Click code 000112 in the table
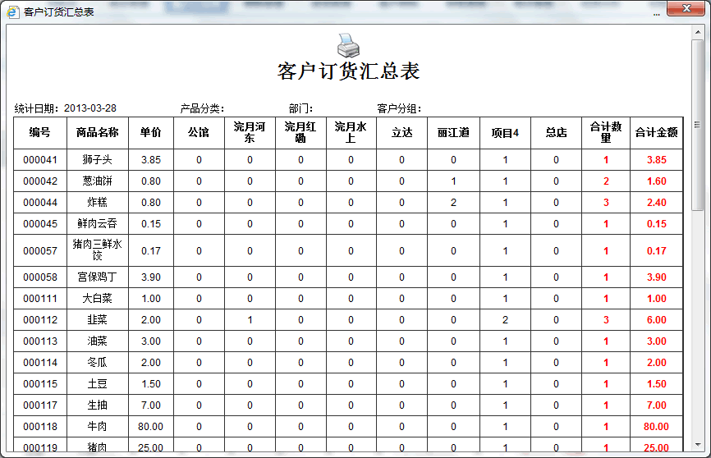This screenshot has width=711, height=458. coord(40,319)
